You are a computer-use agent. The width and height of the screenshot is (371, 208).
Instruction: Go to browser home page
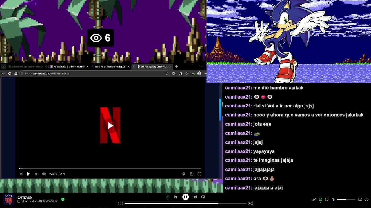point(16,73)
